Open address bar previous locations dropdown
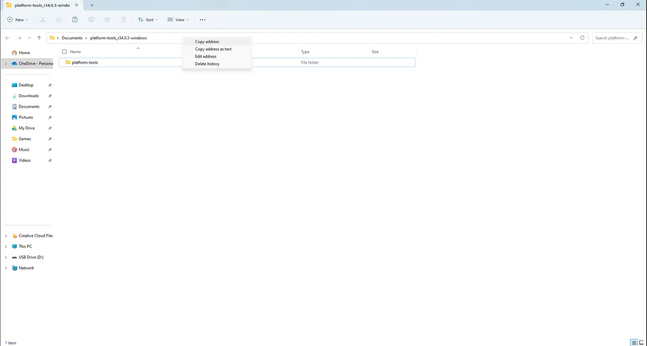Screen dimensions: 647x346 [571, 38]
